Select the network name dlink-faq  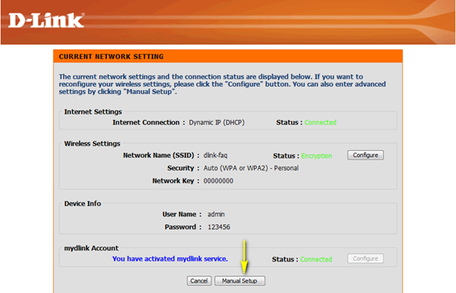[x=215, y=156]
